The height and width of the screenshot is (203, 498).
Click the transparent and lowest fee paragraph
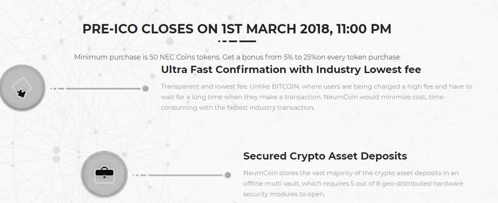316,97
